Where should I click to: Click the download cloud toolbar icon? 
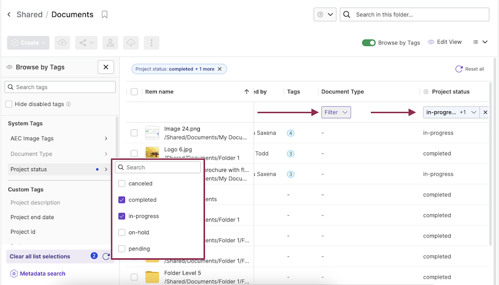tap(131, 42)
